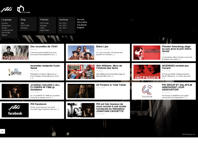The width and height of the screenshot is (198, 148).
Task: Open the PHI Films cube logo
Action: point(23,9)
